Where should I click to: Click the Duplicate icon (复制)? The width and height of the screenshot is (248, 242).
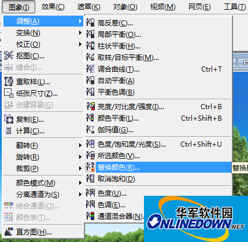[9, 120]
